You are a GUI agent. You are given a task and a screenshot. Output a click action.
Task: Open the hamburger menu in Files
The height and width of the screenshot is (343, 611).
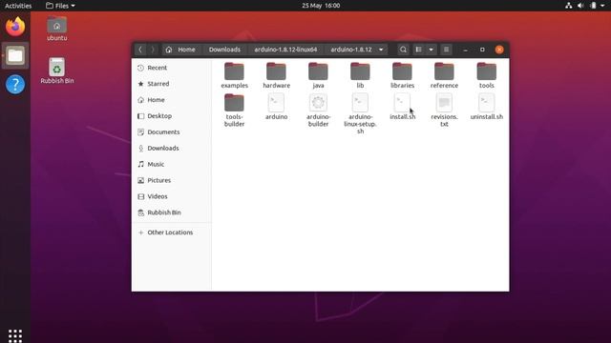click(446, 50)
